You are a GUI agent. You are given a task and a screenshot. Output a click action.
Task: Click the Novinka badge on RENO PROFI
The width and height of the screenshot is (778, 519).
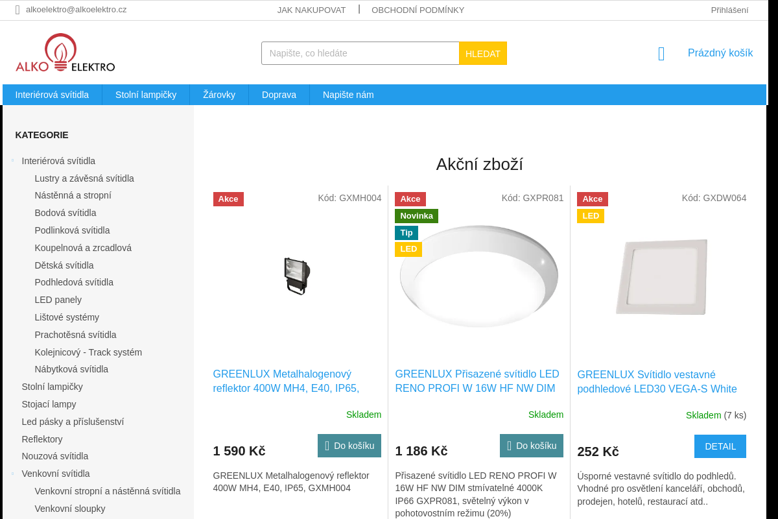[416, 216]
